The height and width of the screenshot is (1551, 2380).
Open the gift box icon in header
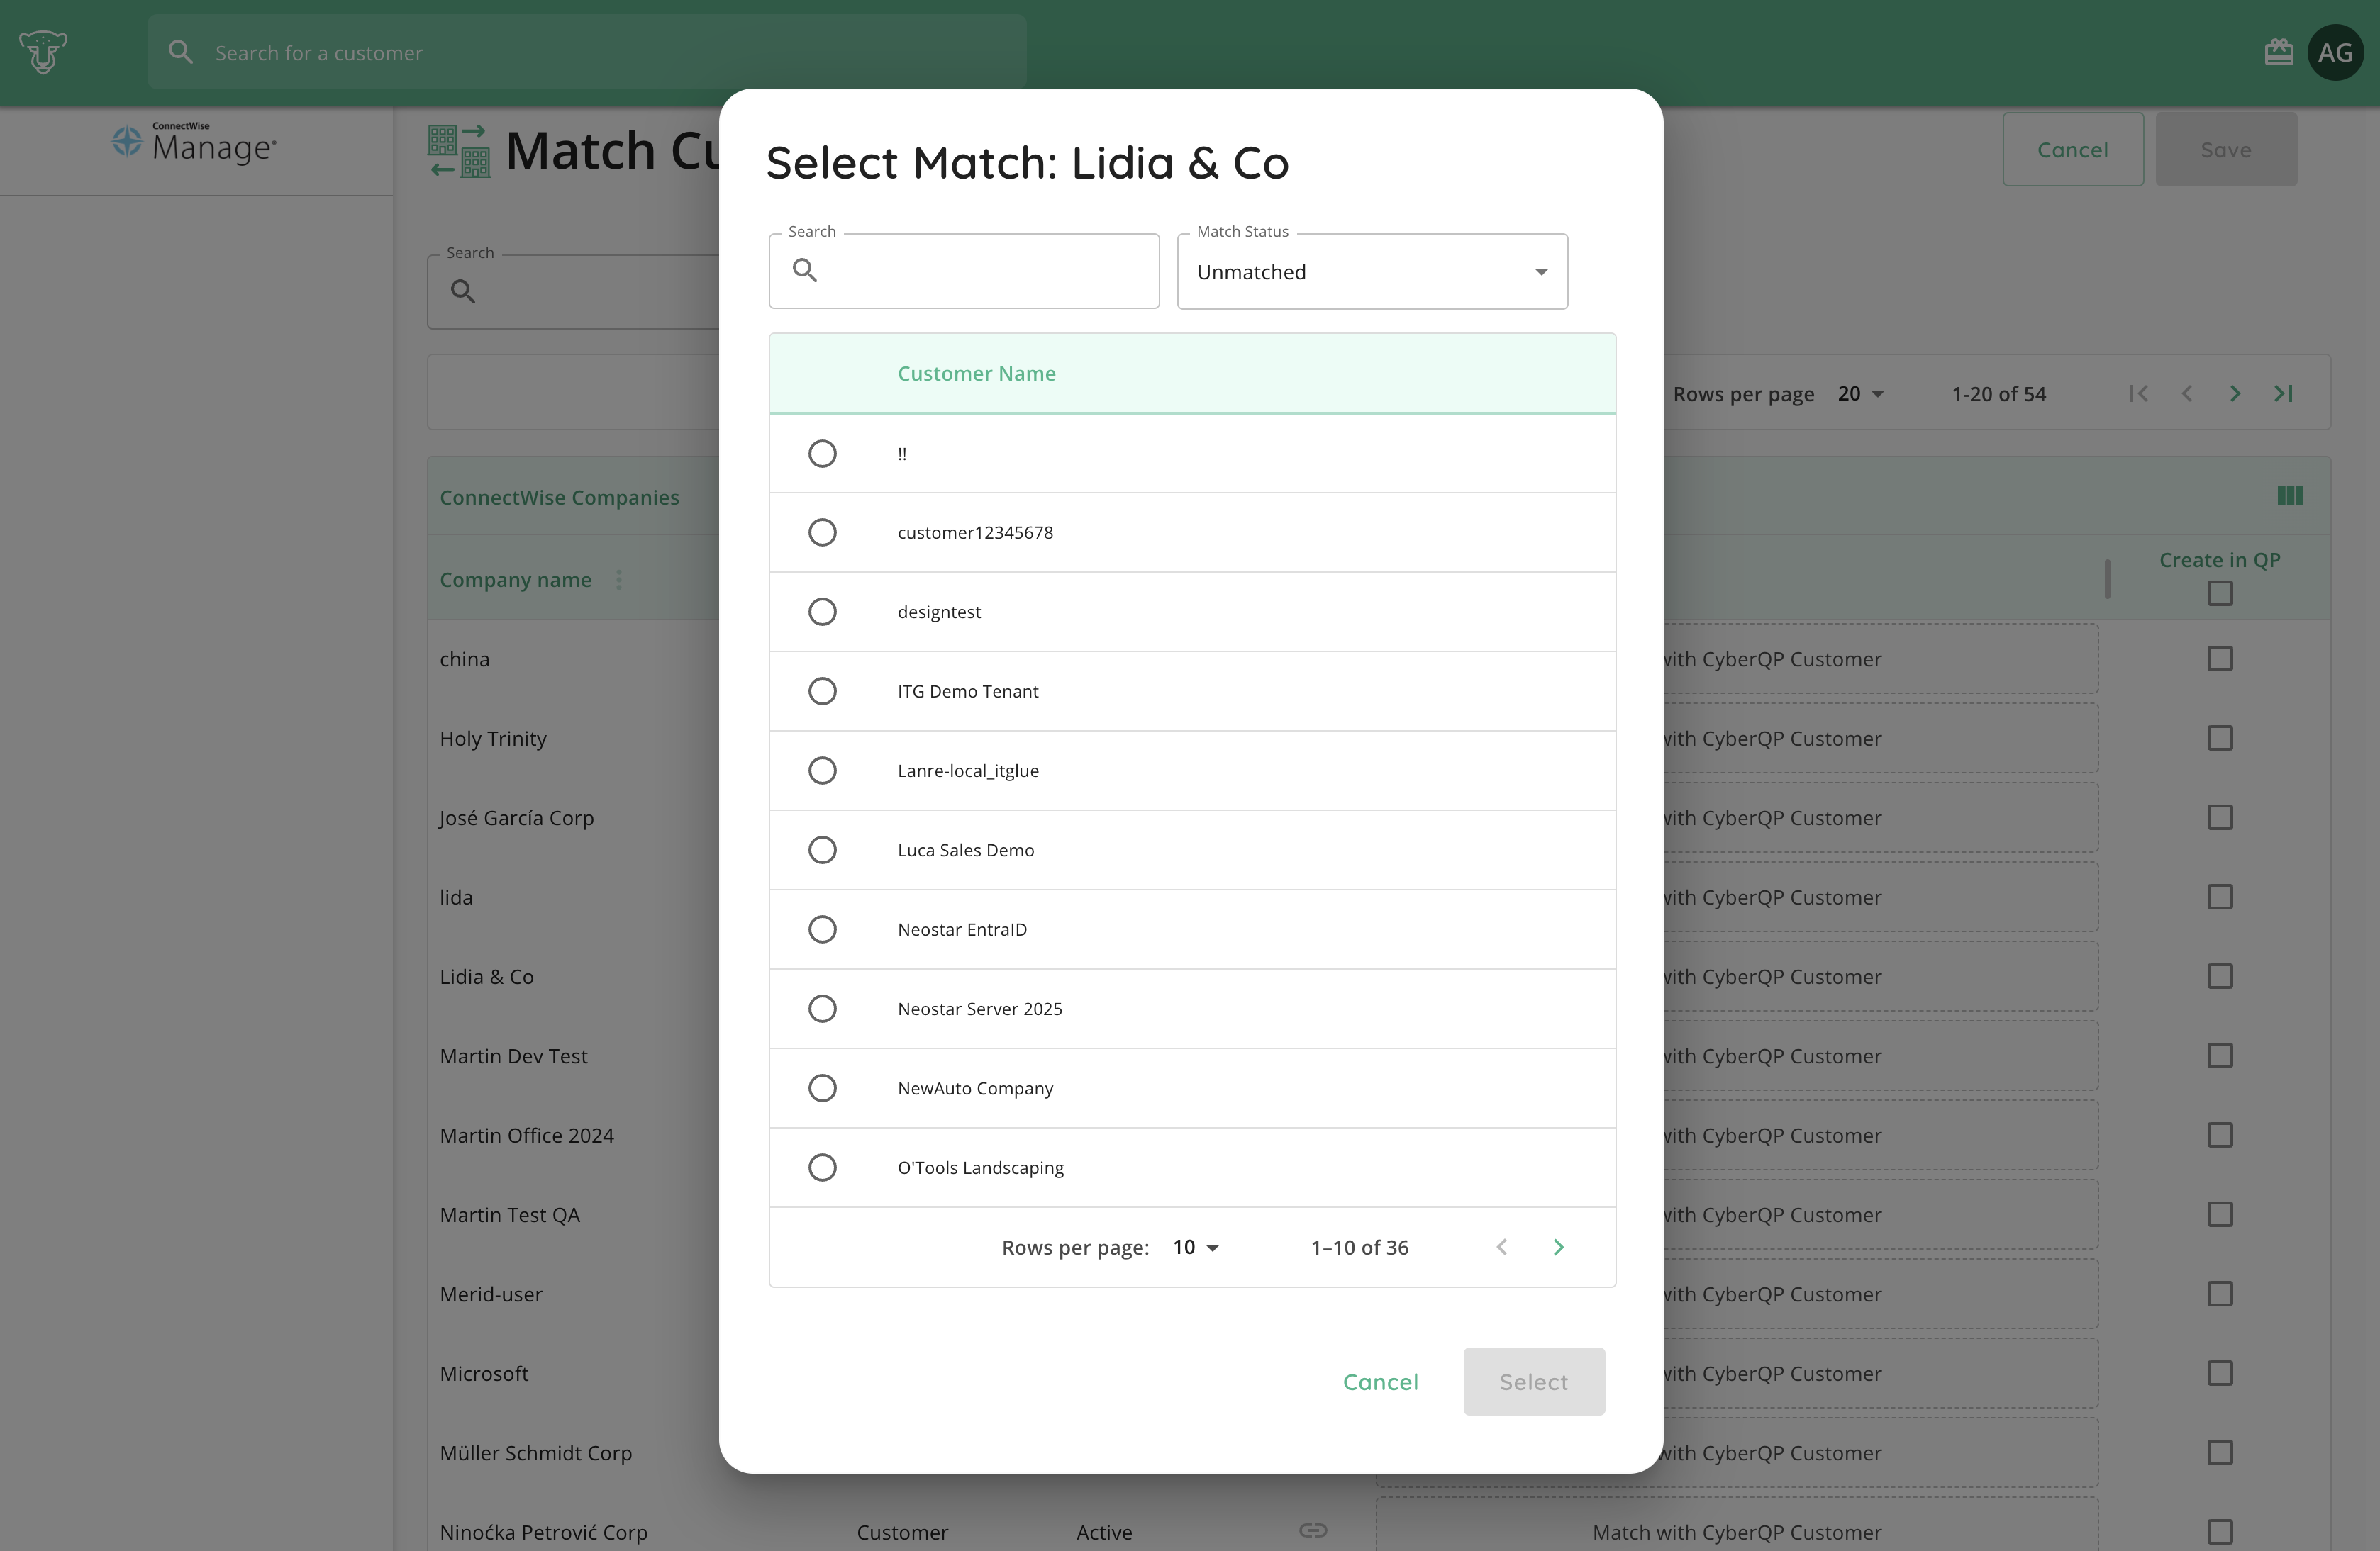tap(2278, 52)
